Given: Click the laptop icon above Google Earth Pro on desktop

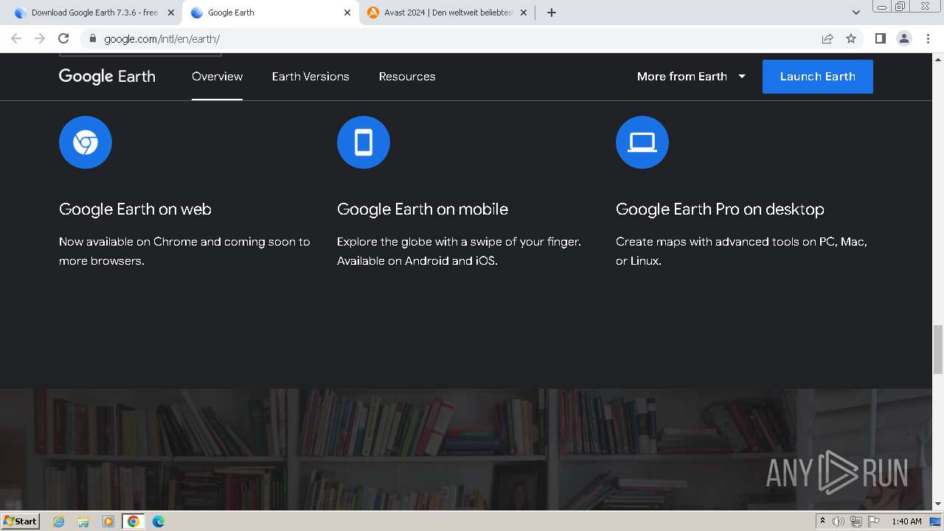Looking at the screenshot, I should [x=642, y=142].
